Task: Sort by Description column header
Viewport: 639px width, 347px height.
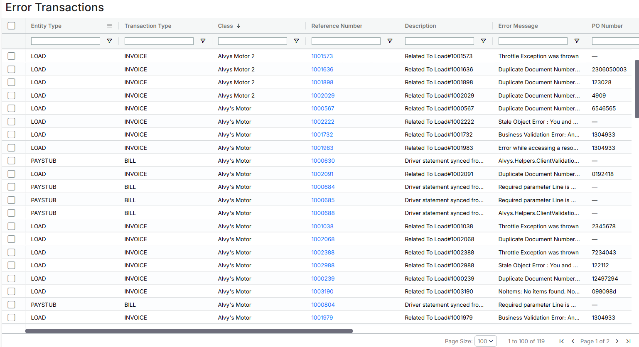Action: (x=420, y=26)
